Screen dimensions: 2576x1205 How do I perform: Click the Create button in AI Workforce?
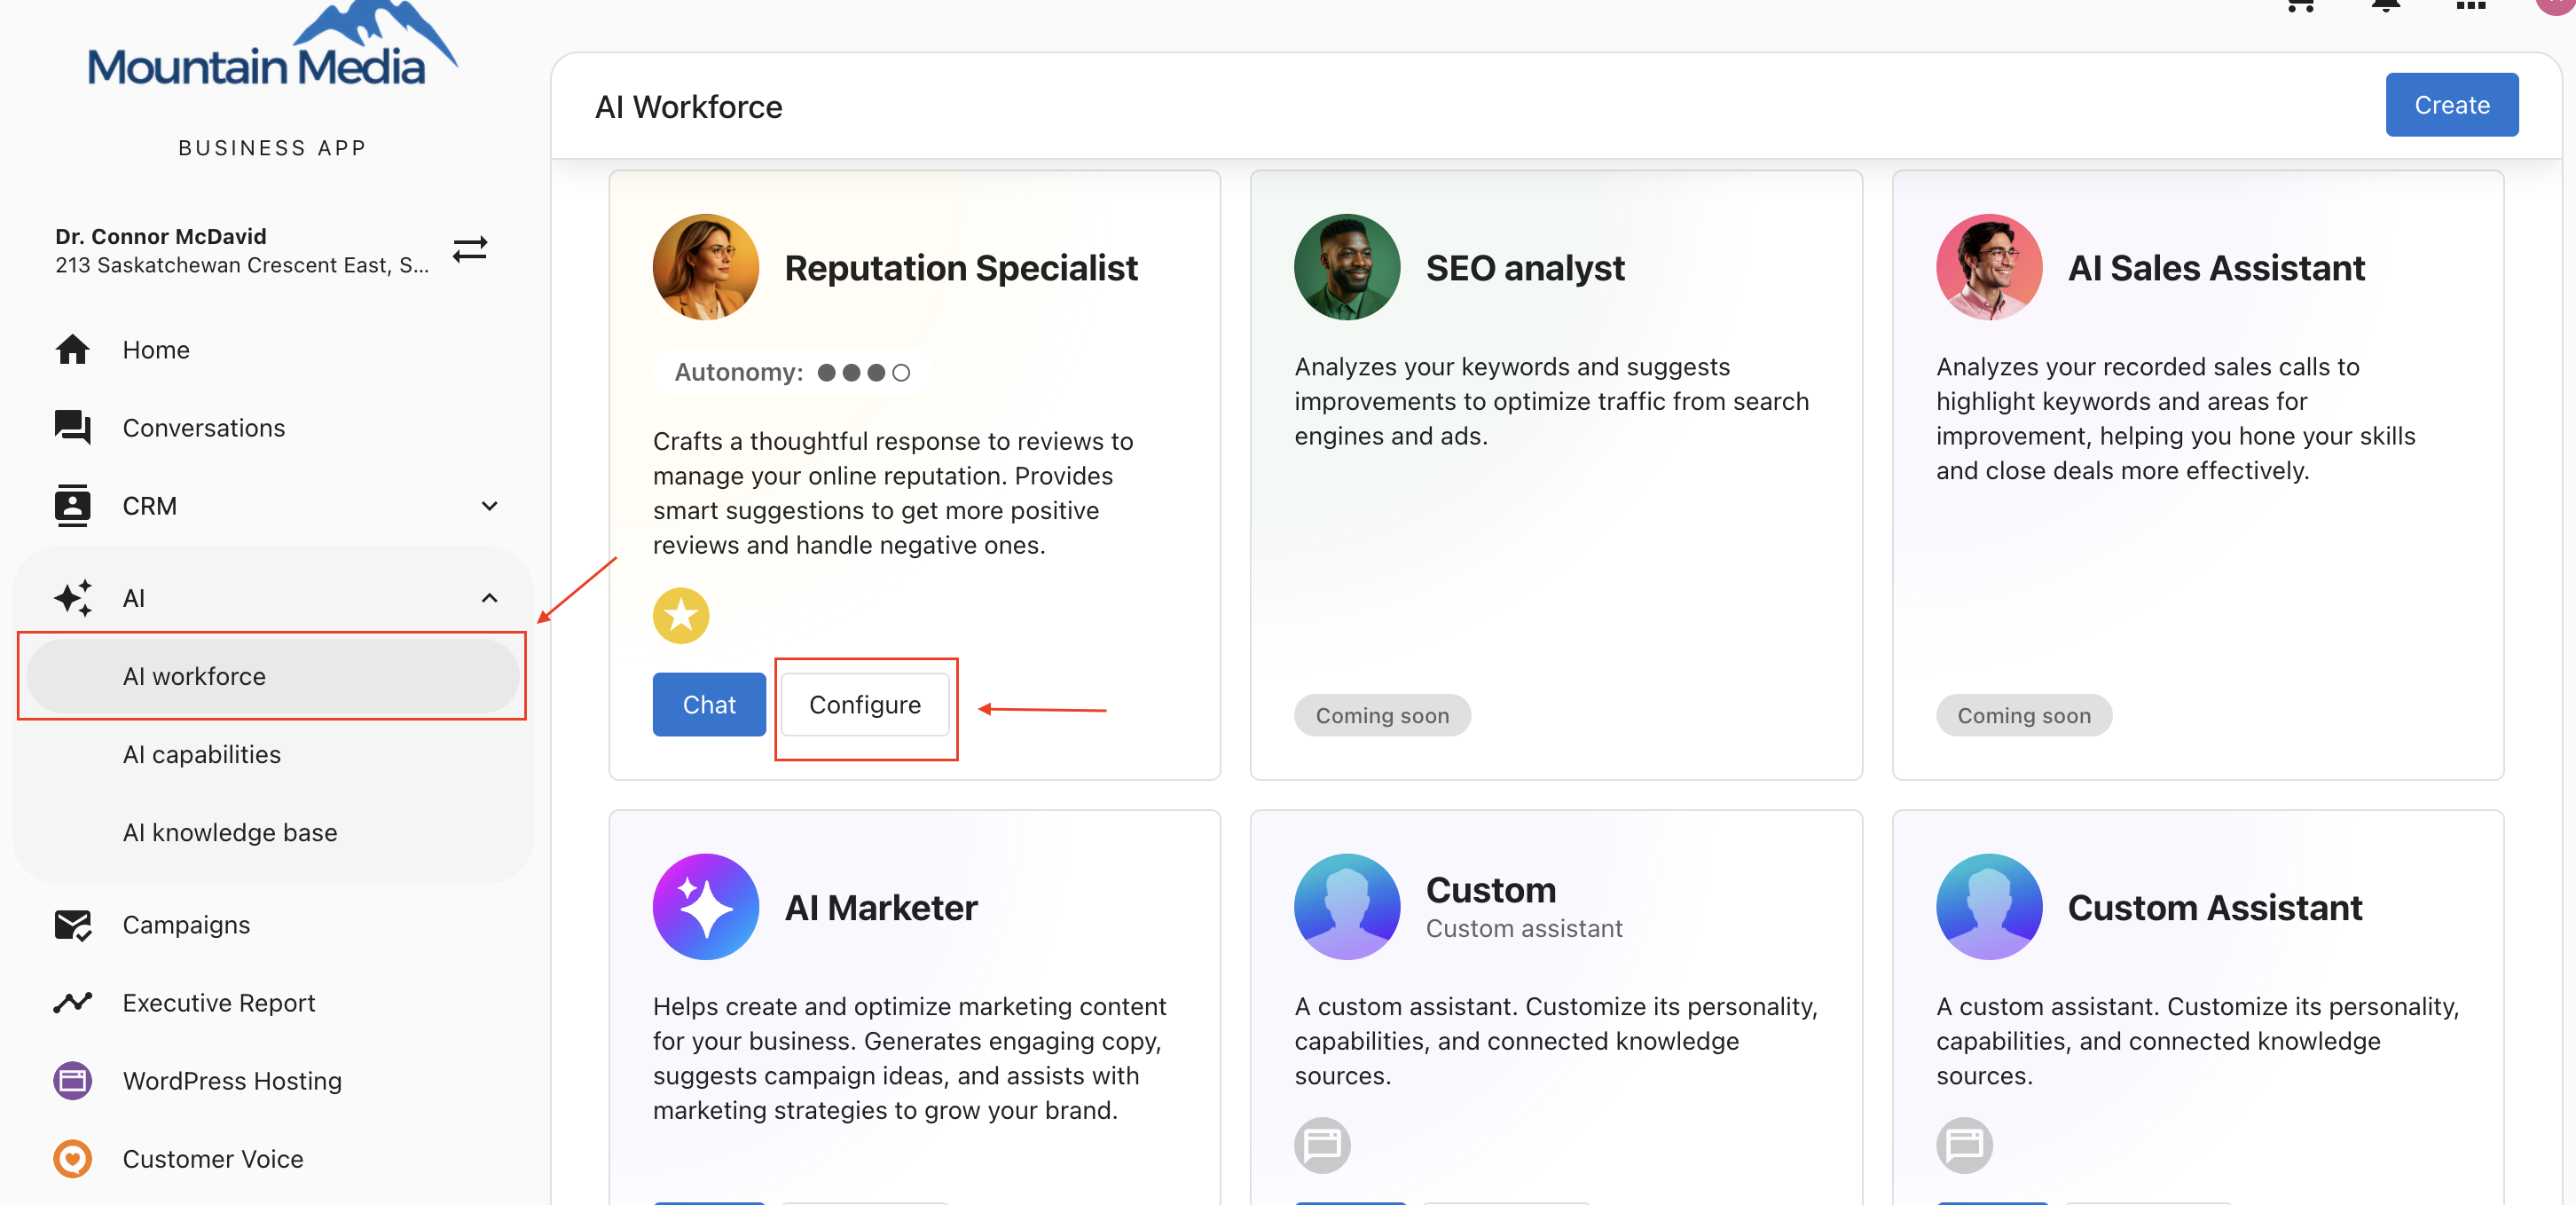[x=2451, y=105]
